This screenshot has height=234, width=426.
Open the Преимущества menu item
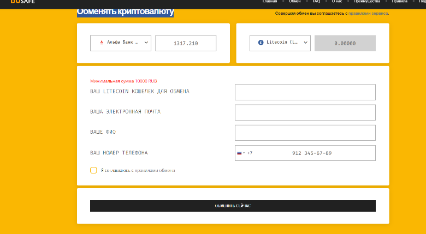click(x=367, y=2)
